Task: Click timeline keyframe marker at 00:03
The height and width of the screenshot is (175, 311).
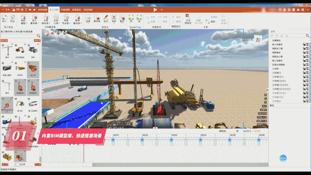Action: click(x=171, y=140)
